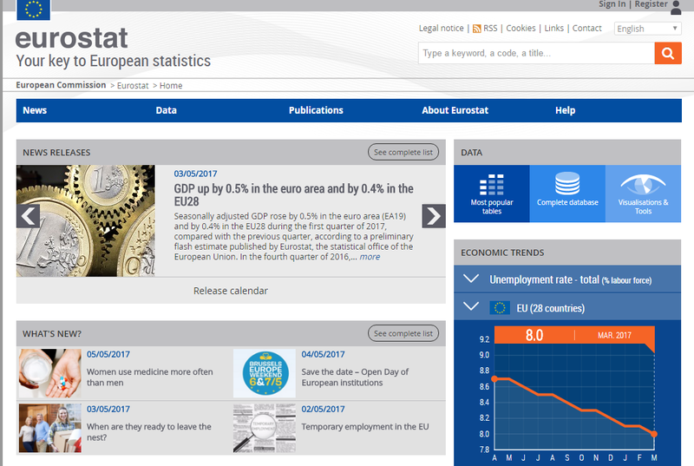Open Most popular tables tile
694x466 pixels.
pyautogui.click(x=492, y=194)
